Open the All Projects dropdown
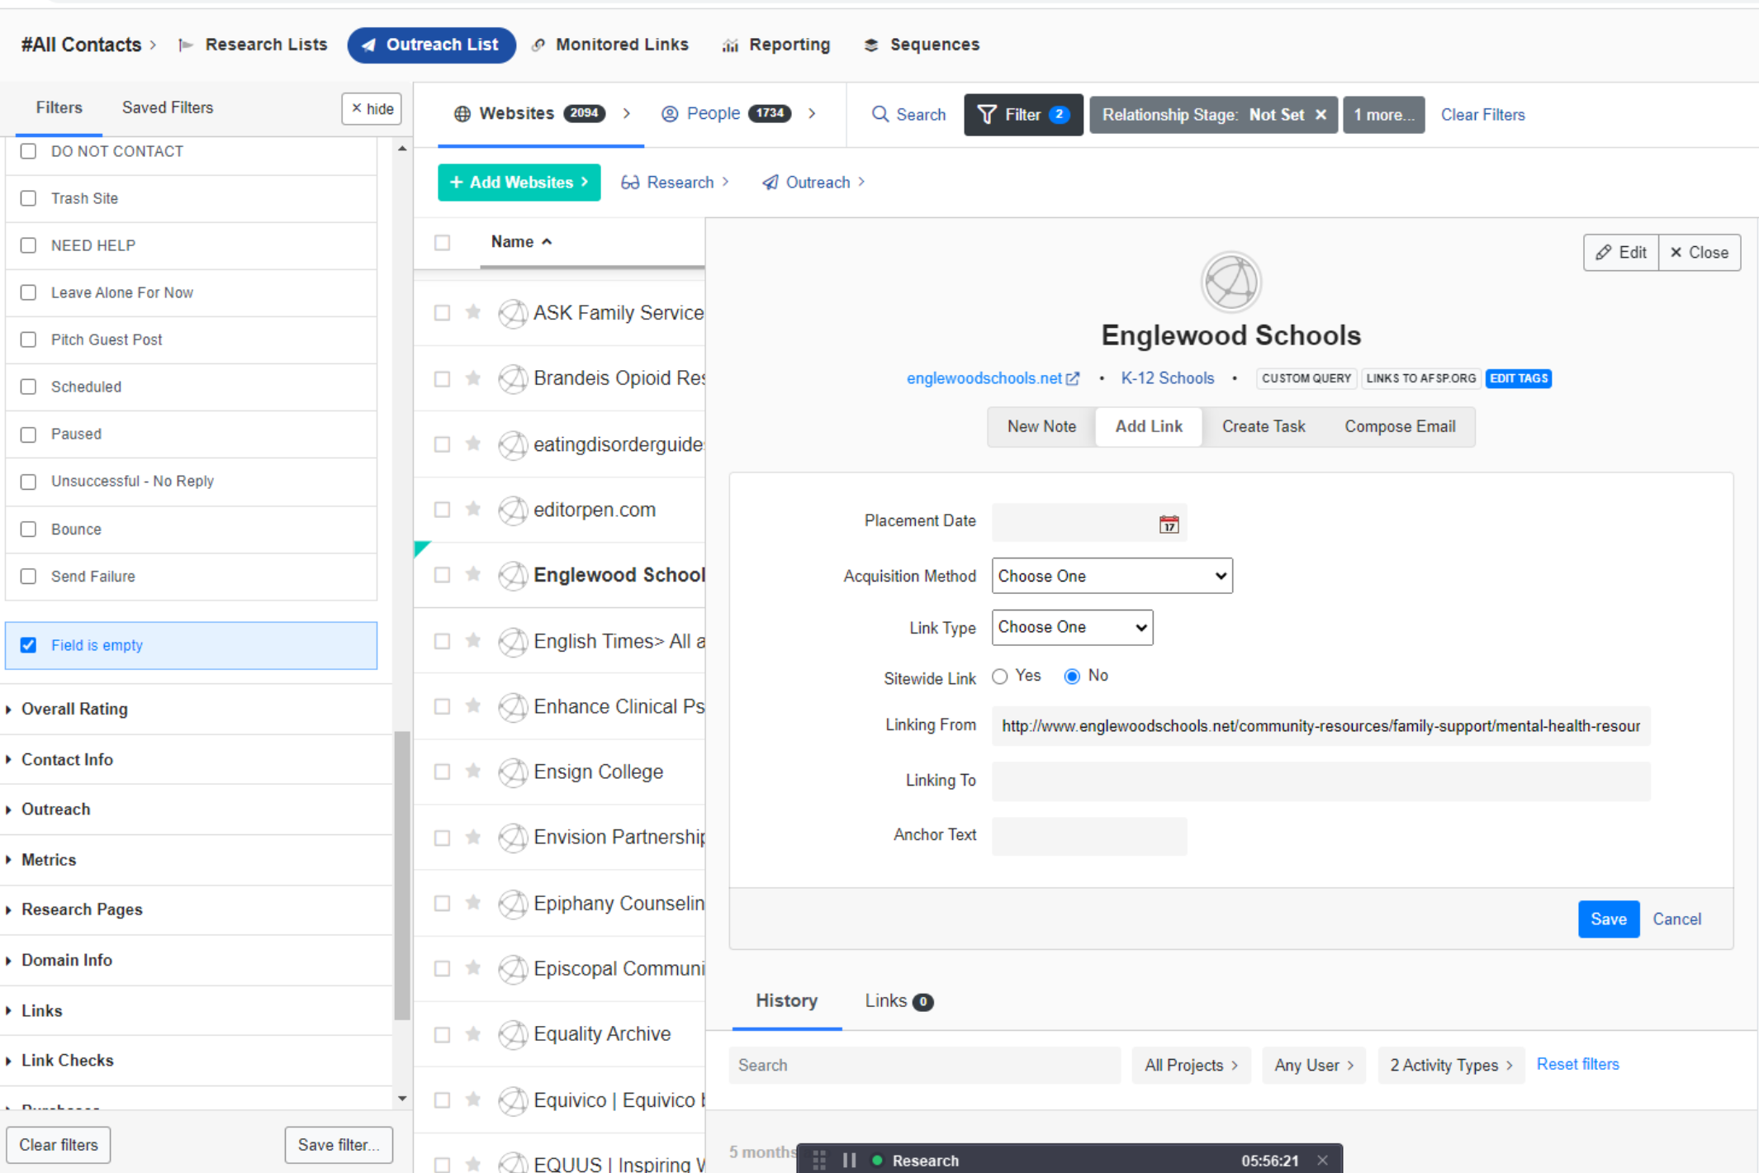 click(1191, 1065)
